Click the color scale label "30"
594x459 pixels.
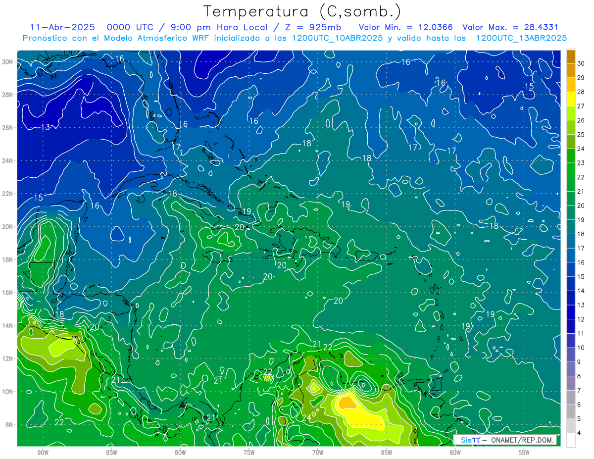tap(581, 63)
